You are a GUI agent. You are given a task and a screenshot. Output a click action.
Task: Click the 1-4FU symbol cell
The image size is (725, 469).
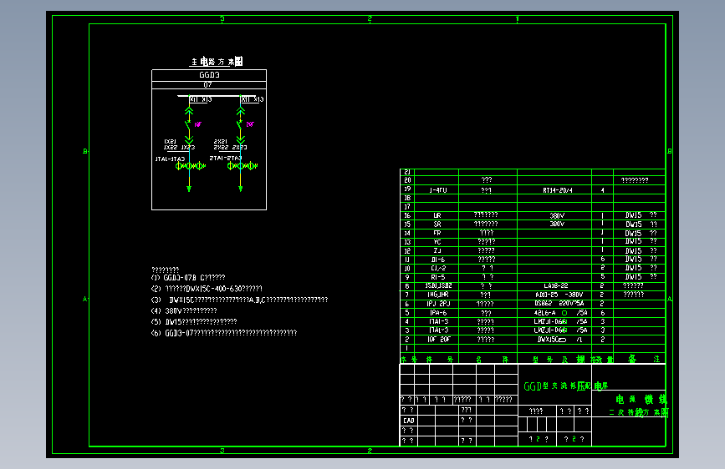tap(438, 190)
